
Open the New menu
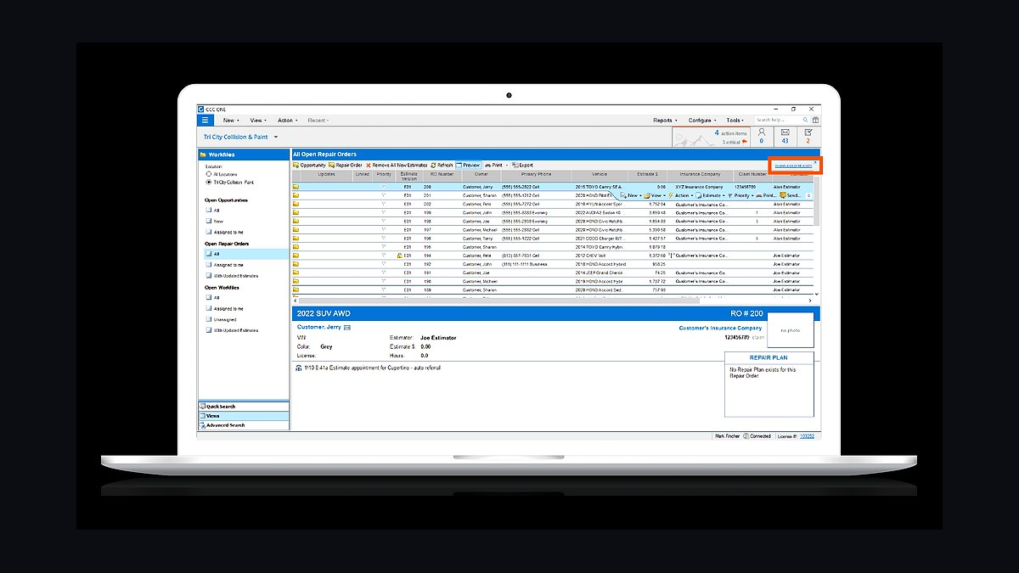(230, 121)
